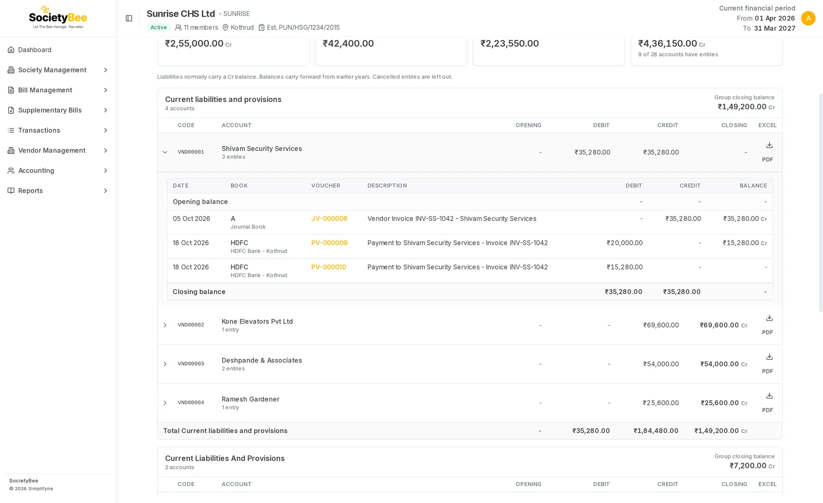The image size is (823, 503).
Task: Click the Society Management building icon
Action: [11, 70]
